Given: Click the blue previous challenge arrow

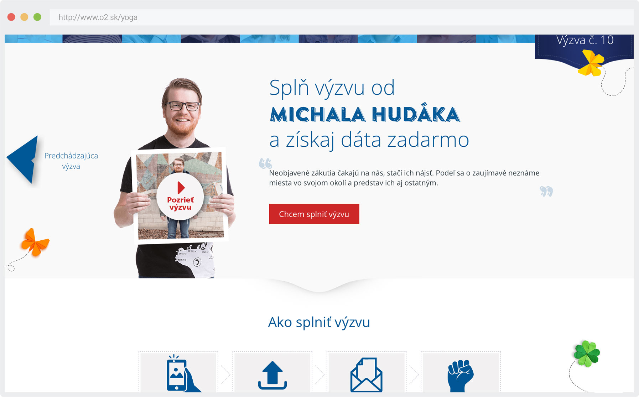Looking at the screenshot, I should (x=23, y=160).
